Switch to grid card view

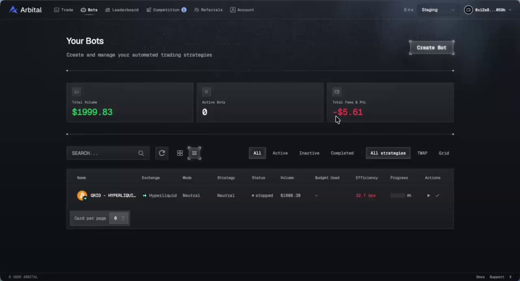180,153
